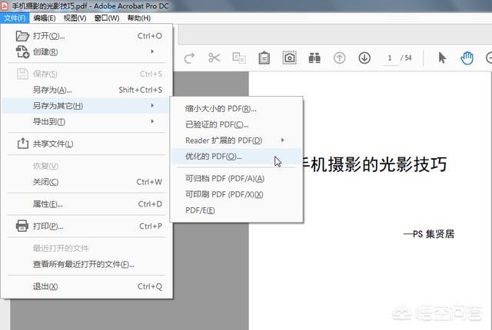492x330 pixels.
Task: Select 缩小大小的 PDF(R)... option
Action: click(236, 109)
